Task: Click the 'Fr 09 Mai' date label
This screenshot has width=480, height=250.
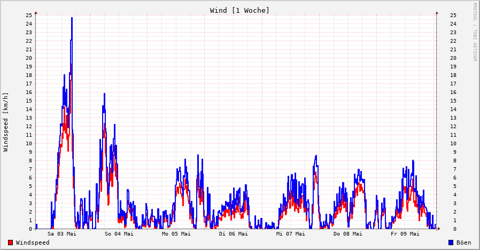Action: coord(405,234)
